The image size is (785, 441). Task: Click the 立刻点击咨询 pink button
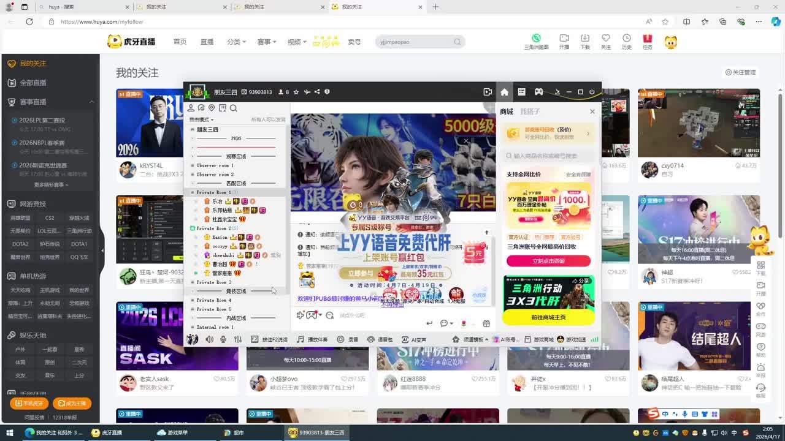pos(548,261)
